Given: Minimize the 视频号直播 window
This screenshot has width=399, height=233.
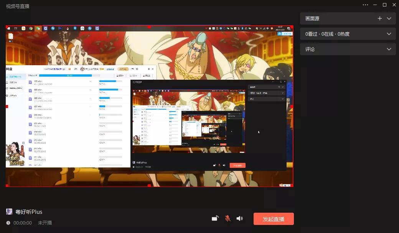Looking at the screenshot, I should tap(375, 5).
